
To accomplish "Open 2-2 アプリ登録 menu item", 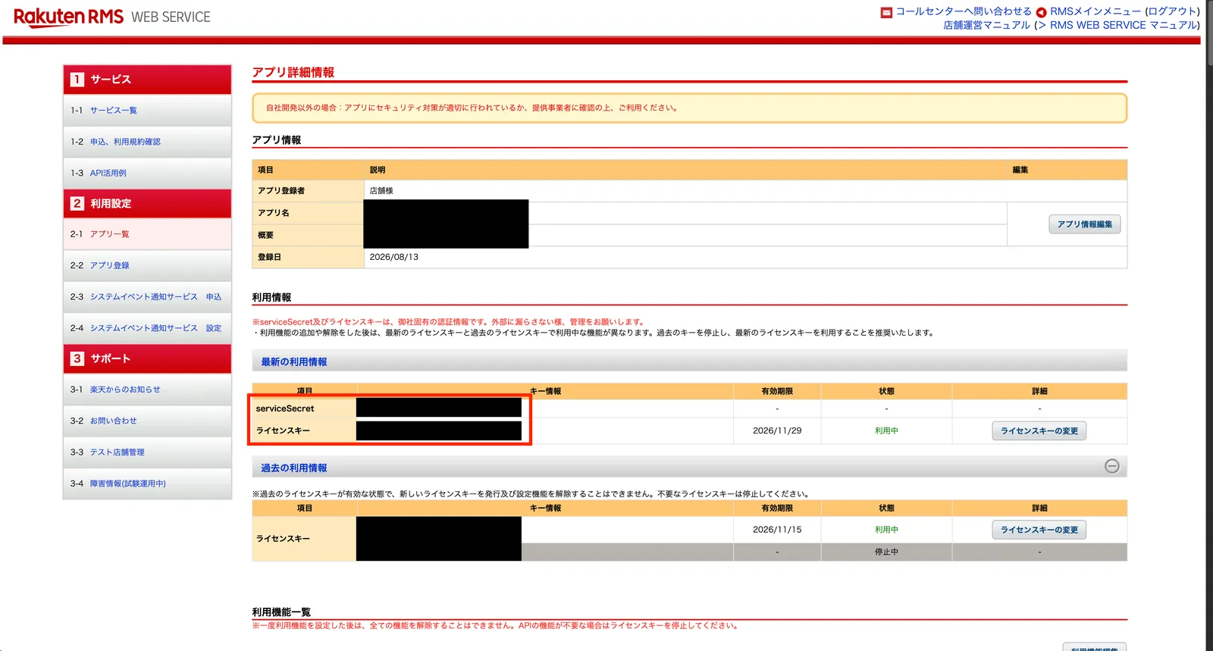I will (147, 265).
